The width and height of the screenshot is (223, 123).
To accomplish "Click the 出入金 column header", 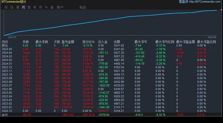I will 103,42.
